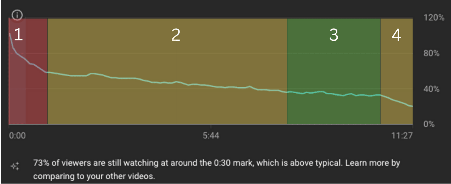
Task: Select the yellow segment labeled 2
Action: [x=167, y=71]
